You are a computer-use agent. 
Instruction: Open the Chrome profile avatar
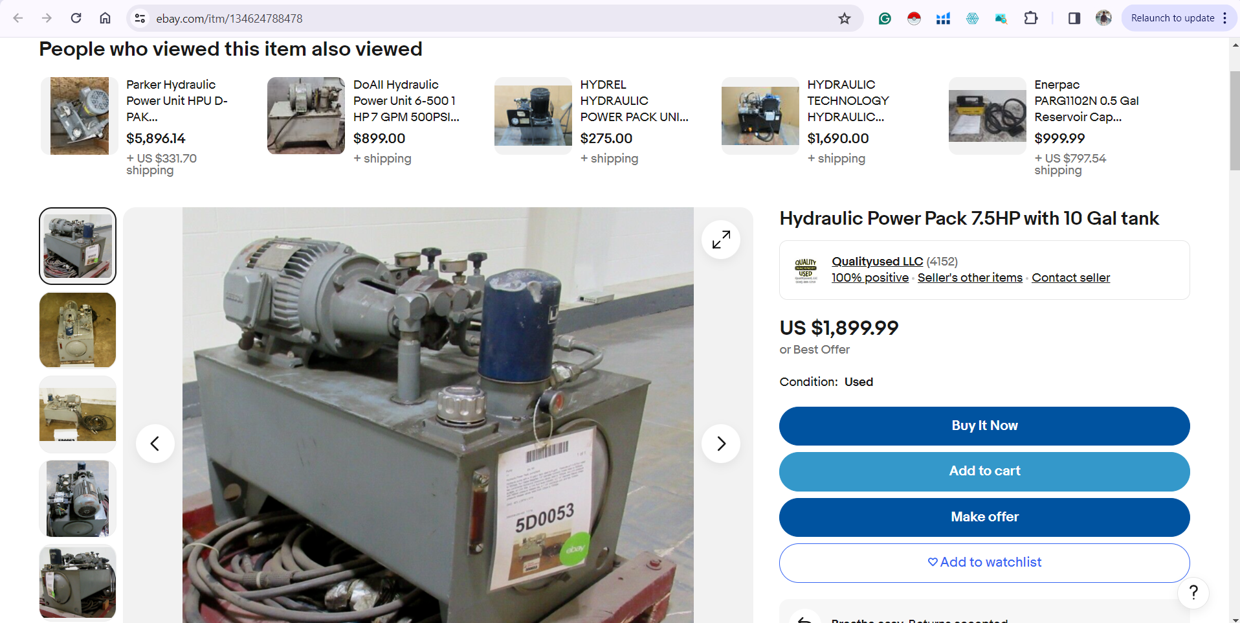[x=1103, y=18]
